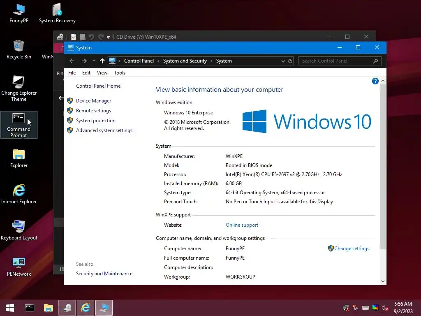Open Device Manager link
The width and height of the screenshot is (421, 316).
click(93, 101)
